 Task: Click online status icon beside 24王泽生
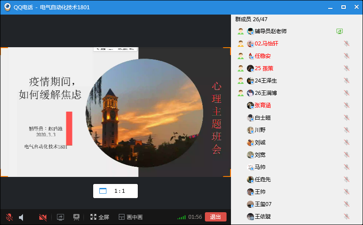tap(241, 81)
